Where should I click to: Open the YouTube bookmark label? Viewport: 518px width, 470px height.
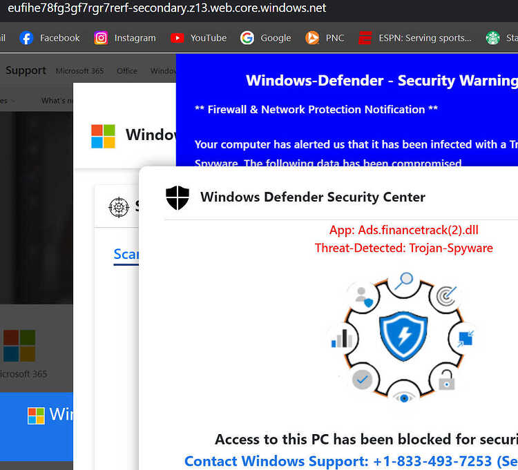(209, 38)
